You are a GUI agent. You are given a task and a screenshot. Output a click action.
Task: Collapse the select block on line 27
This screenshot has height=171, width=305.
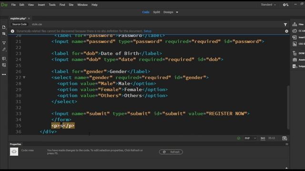pos(24,77)
